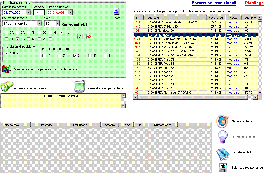Open the Riepilogo link

coord(254,3)
